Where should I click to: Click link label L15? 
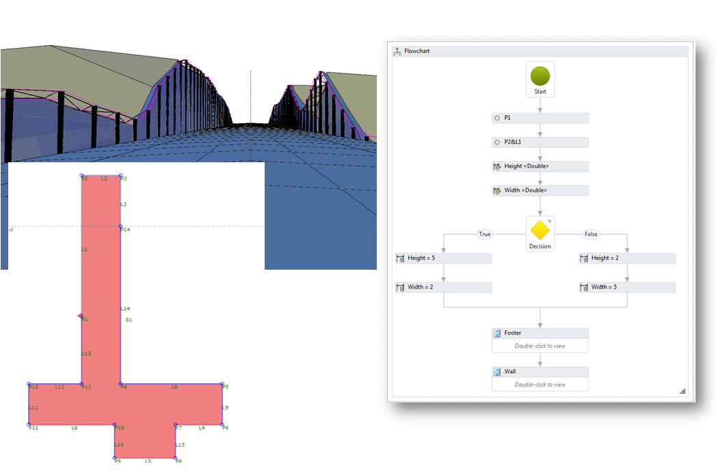coord(180,445)
